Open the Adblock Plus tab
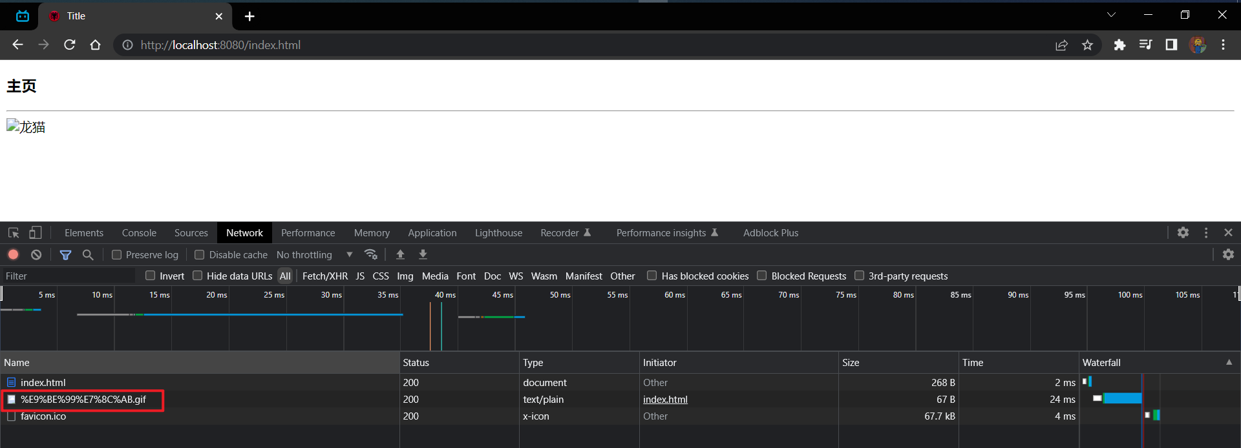The width and height of the screenshot is (1241, 448). [x=770, y=233]
